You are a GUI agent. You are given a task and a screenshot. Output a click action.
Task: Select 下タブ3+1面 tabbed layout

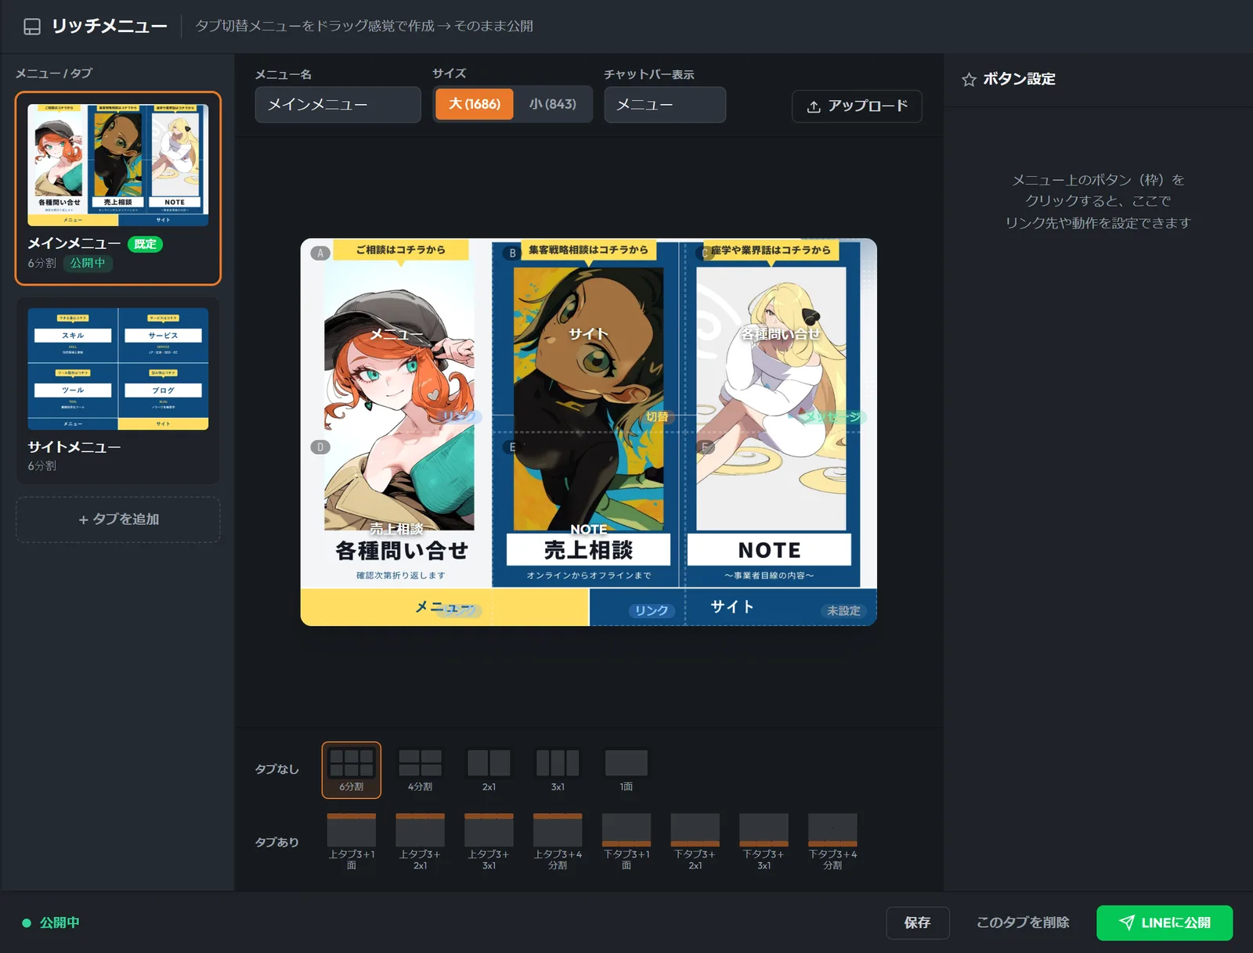pos(626,842)
